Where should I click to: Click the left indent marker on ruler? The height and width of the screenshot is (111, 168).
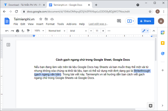coord(34,36)
